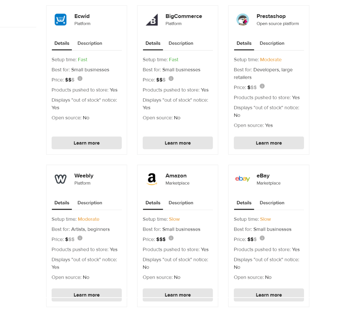
Task: Click the eBay logo
Action: point(243,179)
